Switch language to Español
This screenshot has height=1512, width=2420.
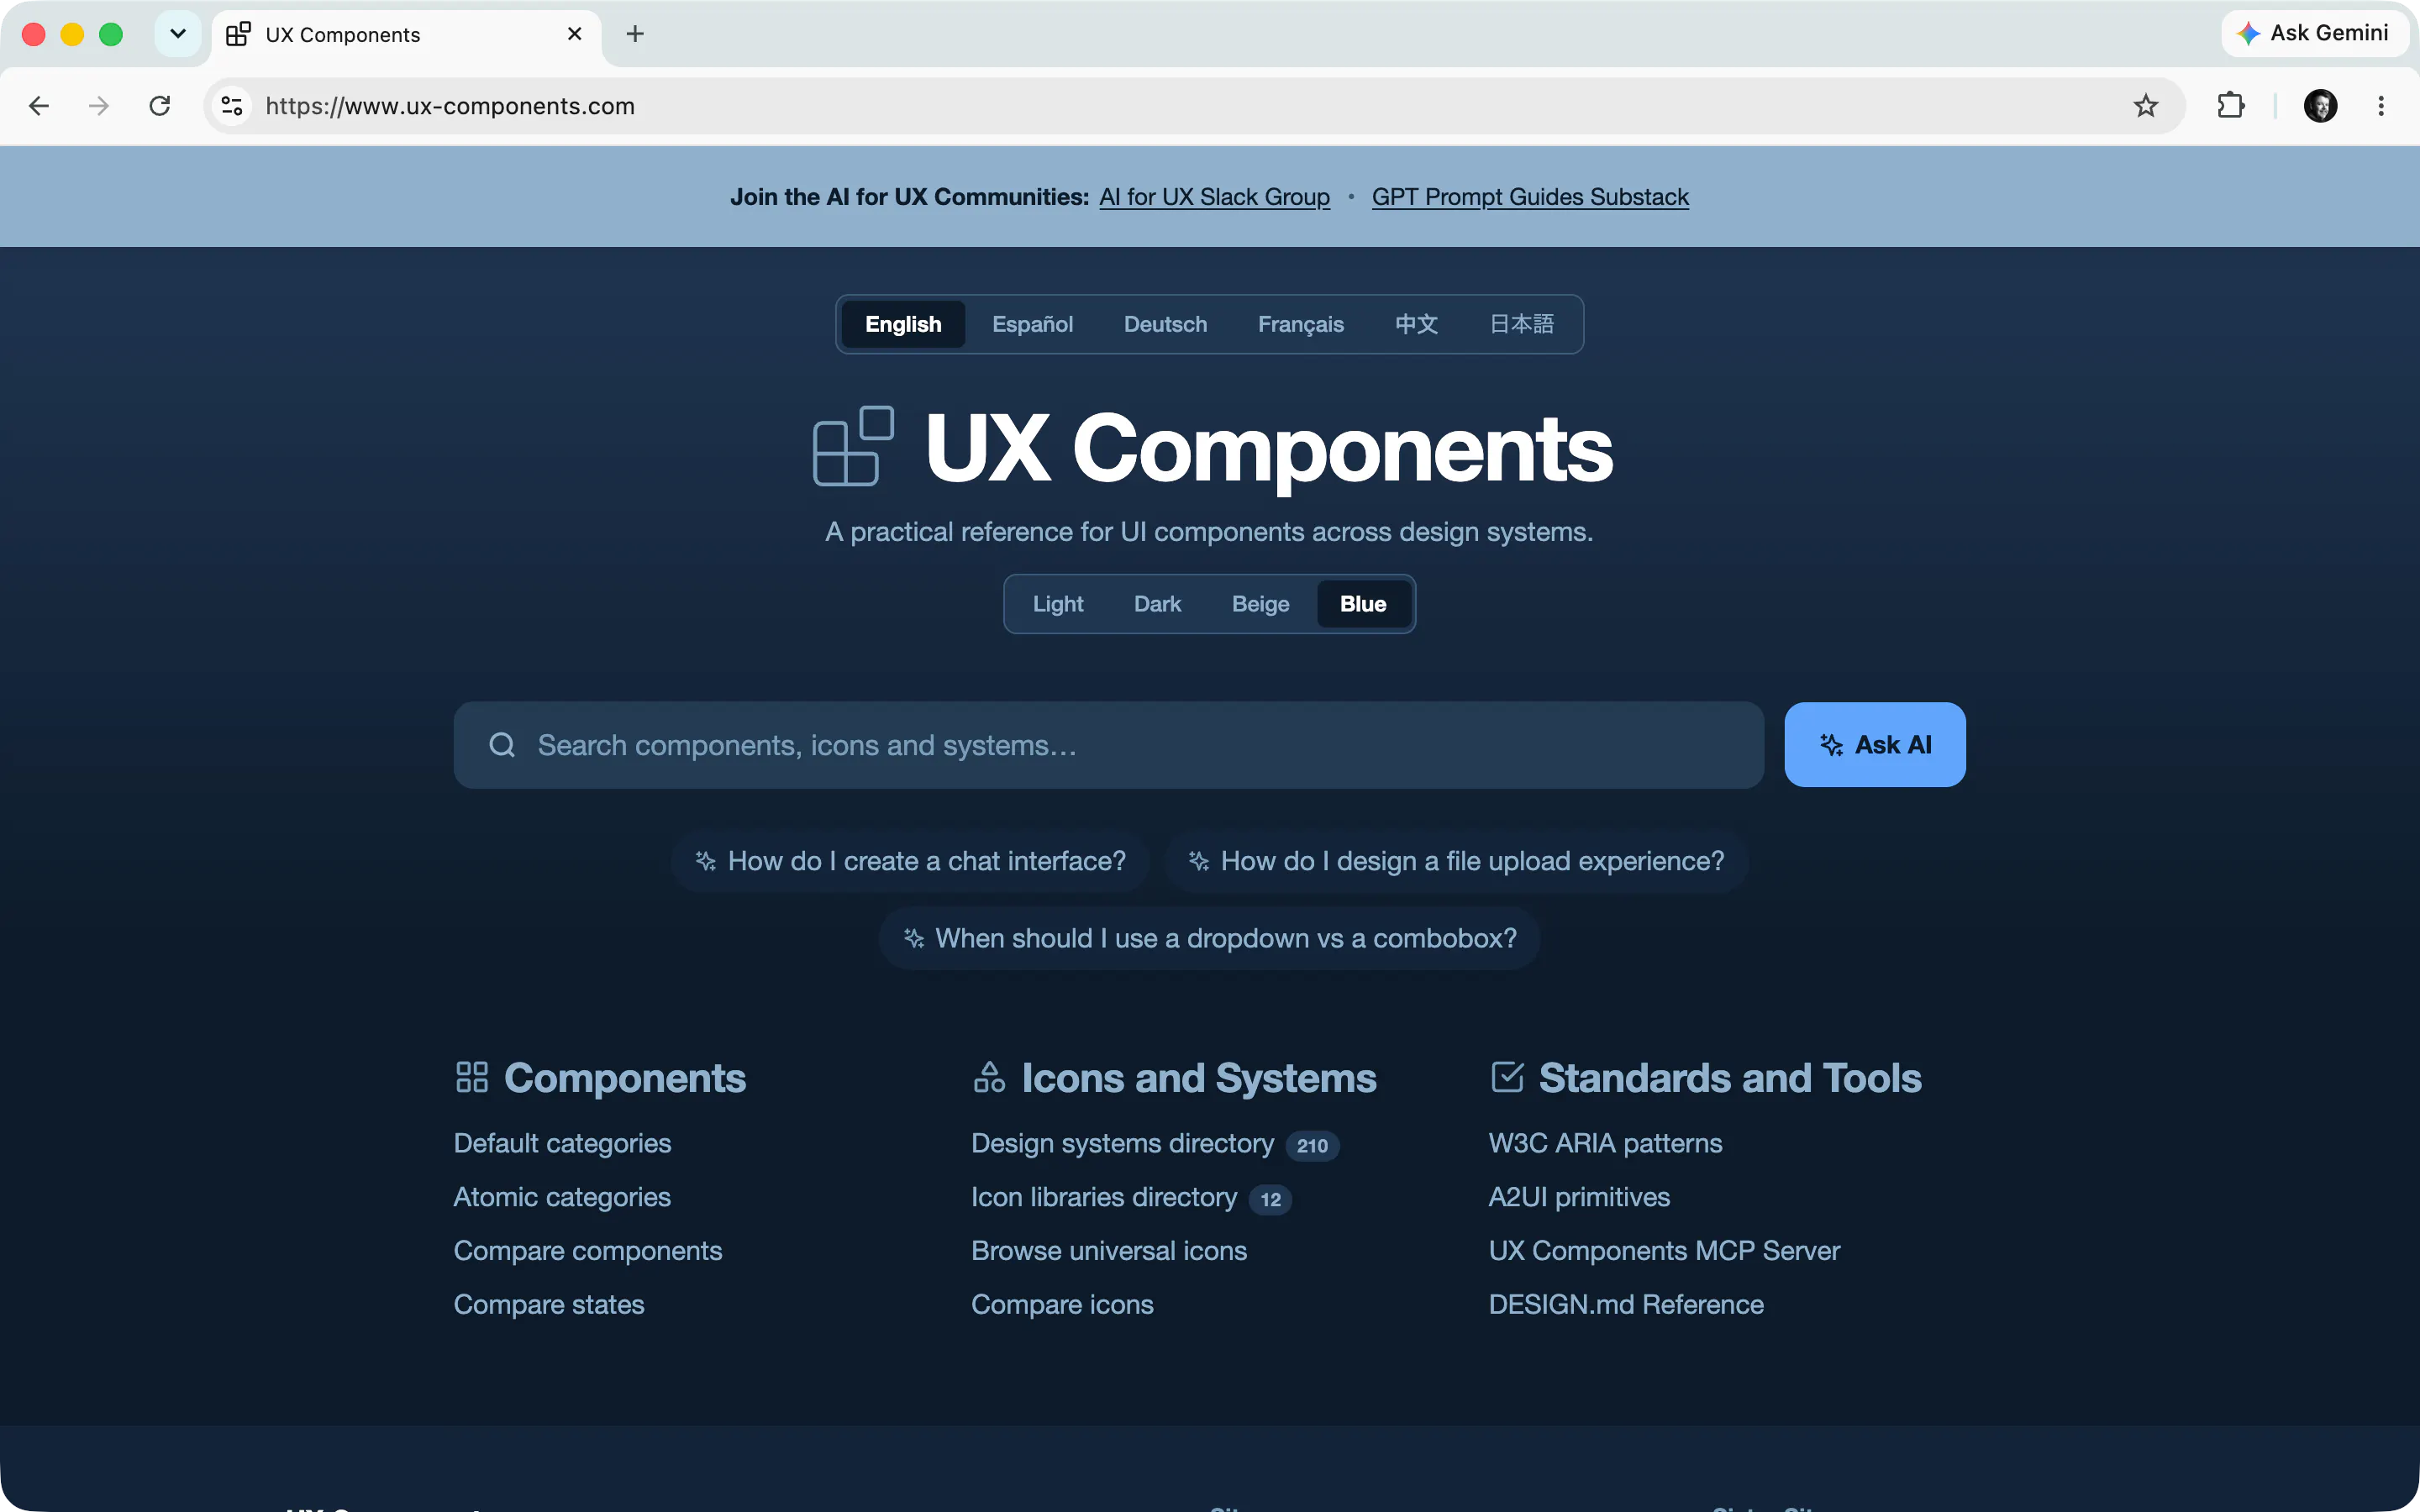pyautogui.click(x=1032, y=324)
